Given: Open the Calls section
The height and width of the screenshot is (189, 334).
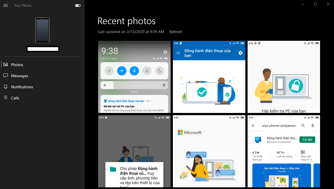Looking at the screenshot, I should (x=42, y=98).
